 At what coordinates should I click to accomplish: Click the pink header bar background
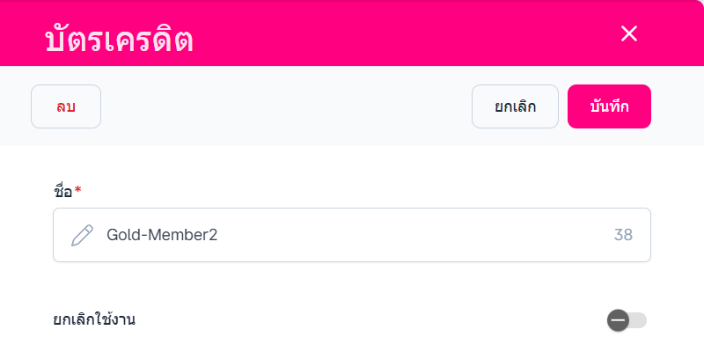point(396,33)
